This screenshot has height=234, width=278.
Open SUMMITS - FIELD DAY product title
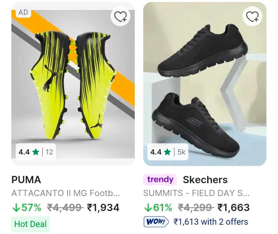196,193
